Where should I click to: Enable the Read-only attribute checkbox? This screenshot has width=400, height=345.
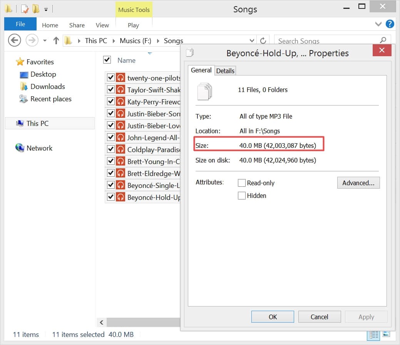point(242,183)
